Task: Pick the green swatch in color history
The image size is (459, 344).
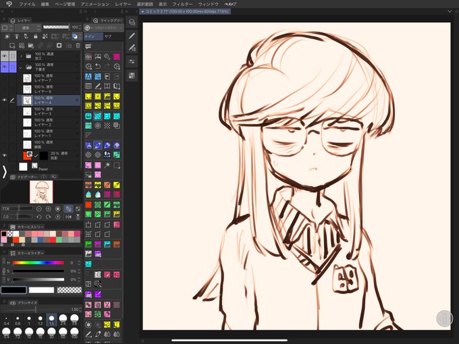Action: point(59,240)
